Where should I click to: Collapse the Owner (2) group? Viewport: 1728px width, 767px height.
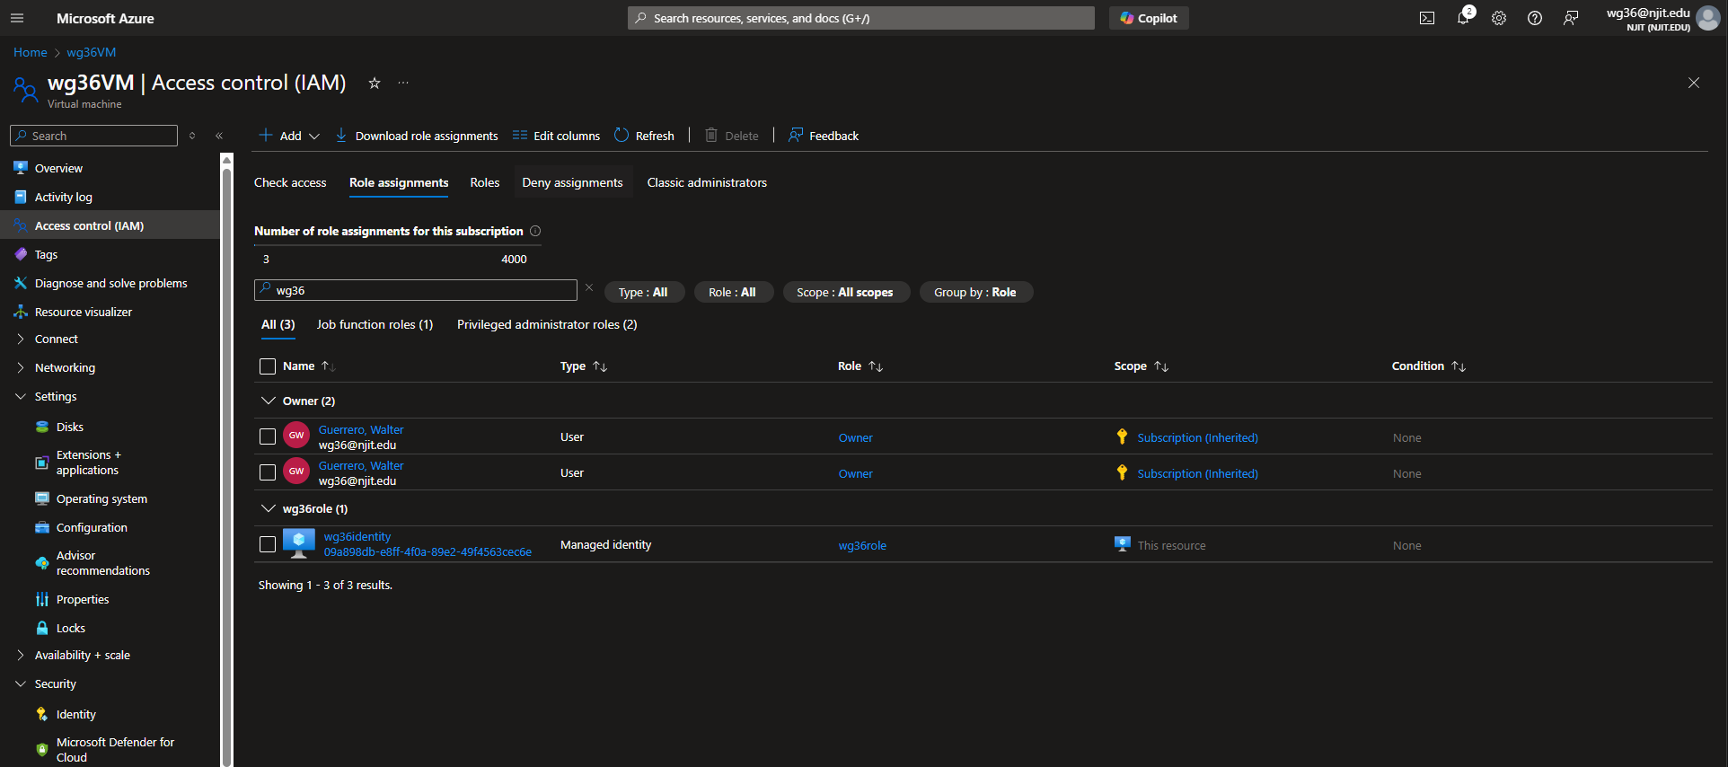tap(268, 401)
